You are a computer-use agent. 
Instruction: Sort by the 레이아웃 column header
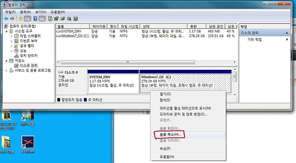pyautogui.click(x=98, y=26)
